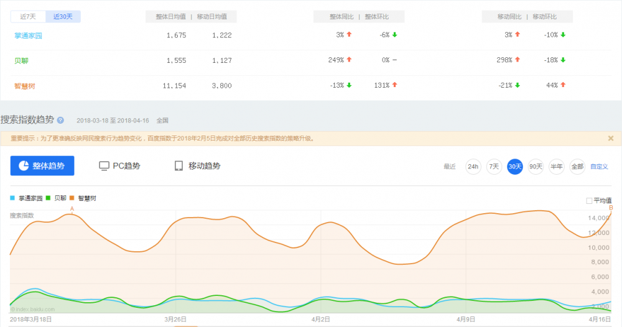Open the 掌通家园 keyword link
Viewport: 622px width, 327px height.
tap(28, 35)
